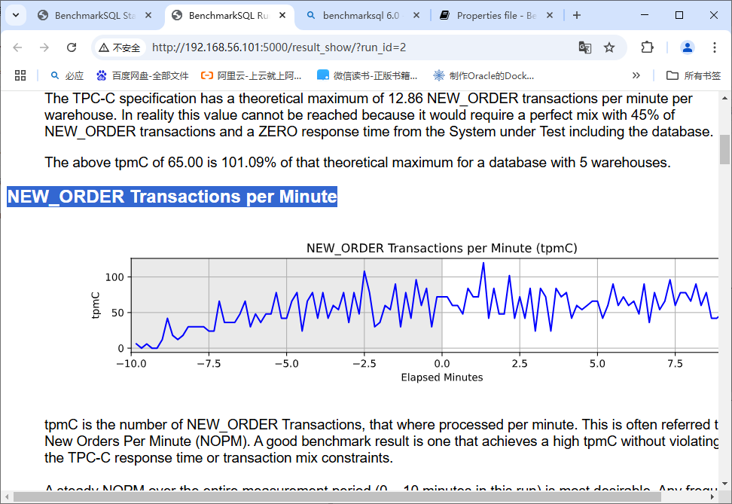Click the tpmC chart title
732x504 pixels.
coord(441,248)
